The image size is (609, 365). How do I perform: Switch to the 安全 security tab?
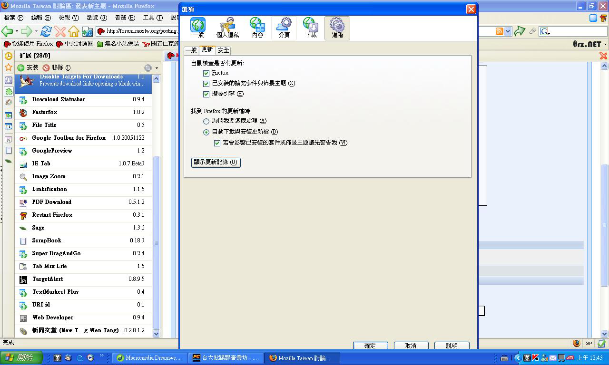pos(223,50)
